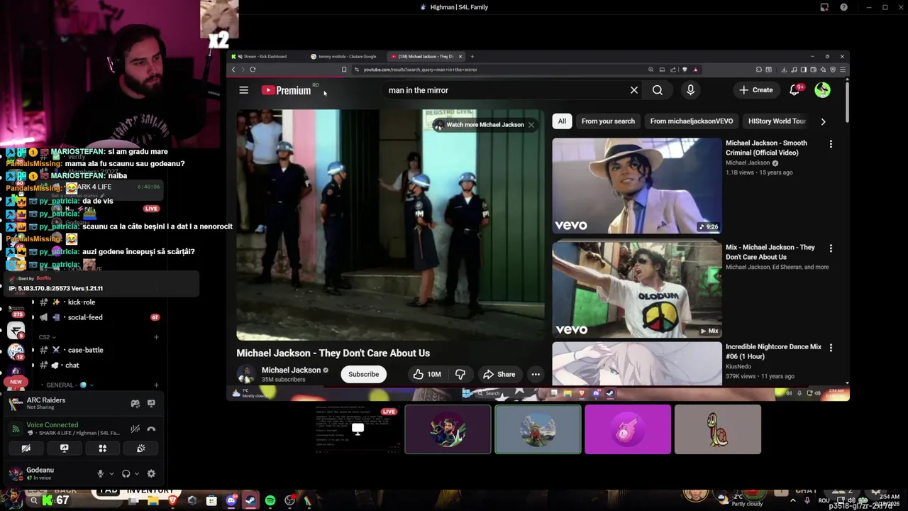Open 'Incredible Nightcore Dance Mix #06' title
Image resolution: width=908 pixels, height=511 pixels.
(x=773, y=351)
